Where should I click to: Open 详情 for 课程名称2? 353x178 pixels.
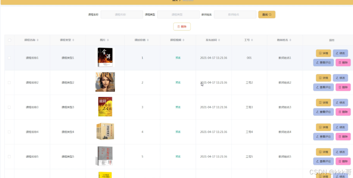click(x=324, y=78)
